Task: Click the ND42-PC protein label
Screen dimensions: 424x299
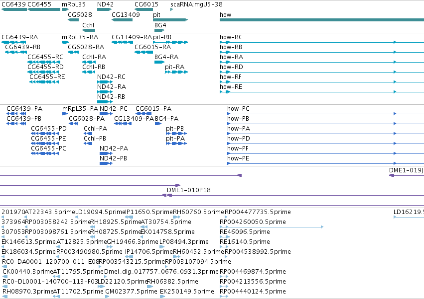Action: [x=114, y=109]
